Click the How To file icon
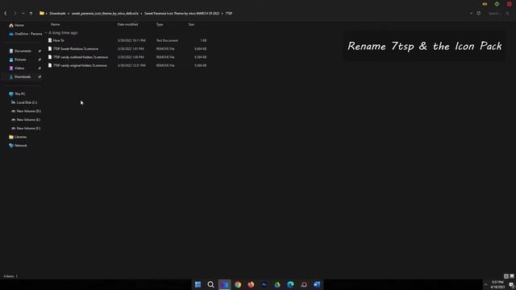Screen dimensions: 516x290 click(x=50, y=40)
